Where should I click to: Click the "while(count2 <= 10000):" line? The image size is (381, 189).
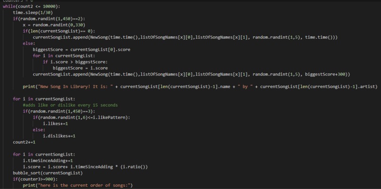(32, 7)
